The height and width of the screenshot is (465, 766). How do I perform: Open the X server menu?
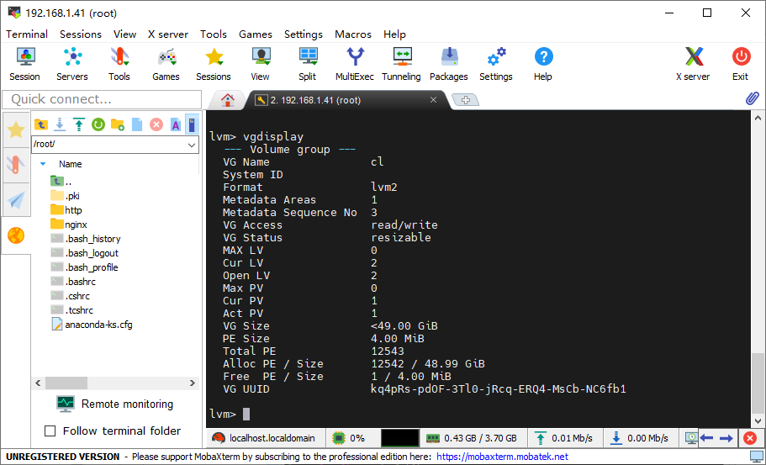pyautogui.click(x=168, y=34)
